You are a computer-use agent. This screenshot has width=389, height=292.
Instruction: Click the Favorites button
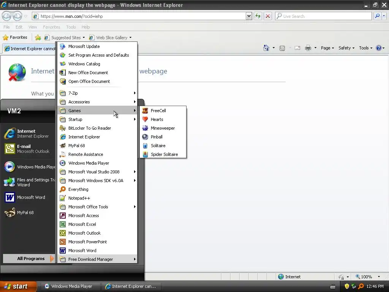coord(15,37)
